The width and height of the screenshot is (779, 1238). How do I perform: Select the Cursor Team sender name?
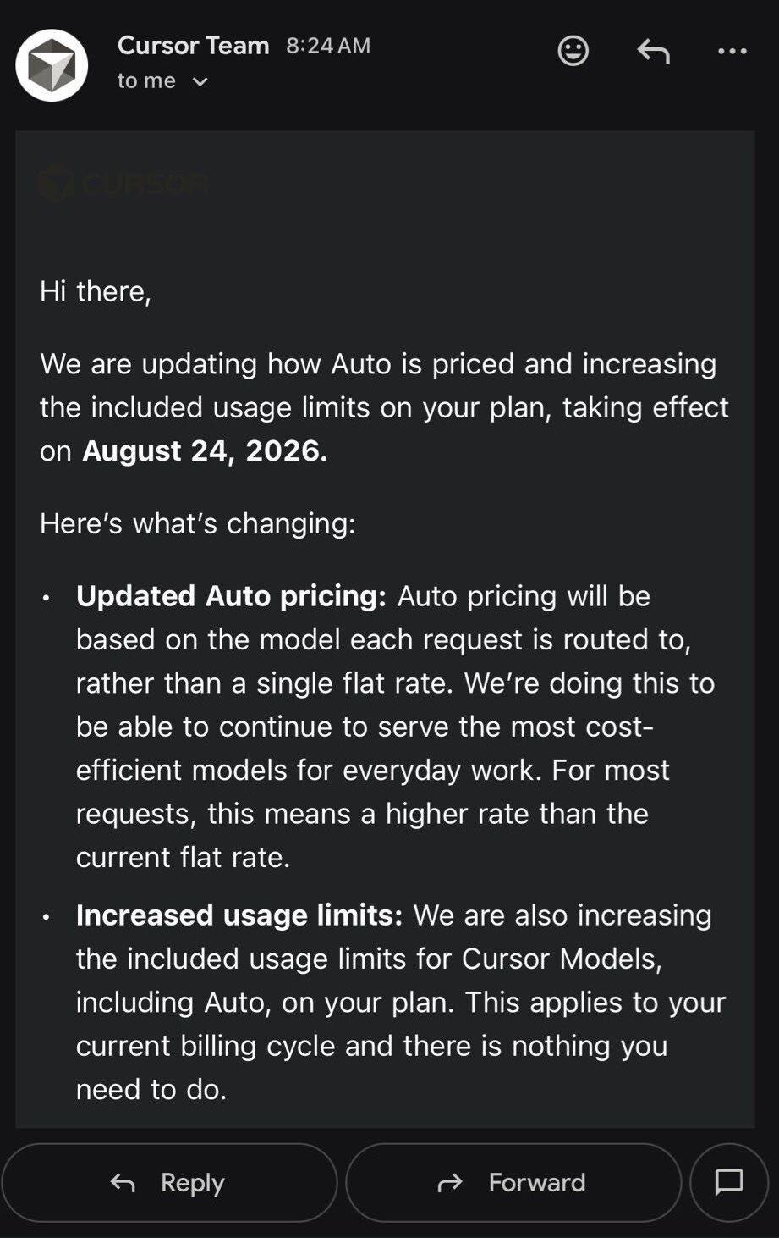coord(193,45)
